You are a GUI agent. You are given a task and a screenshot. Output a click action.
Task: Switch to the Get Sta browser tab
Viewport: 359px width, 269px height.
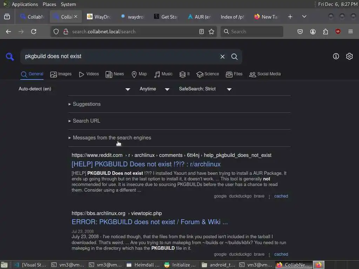pyautogui.click(x=166, y=17)
